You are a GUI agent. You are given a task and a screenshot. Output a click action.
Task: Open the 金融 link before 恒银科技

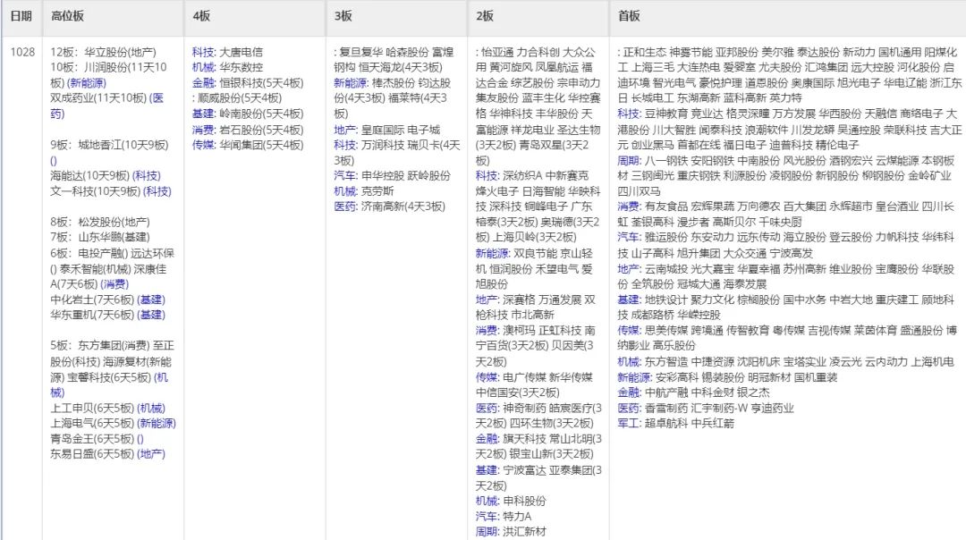[203, 82]
